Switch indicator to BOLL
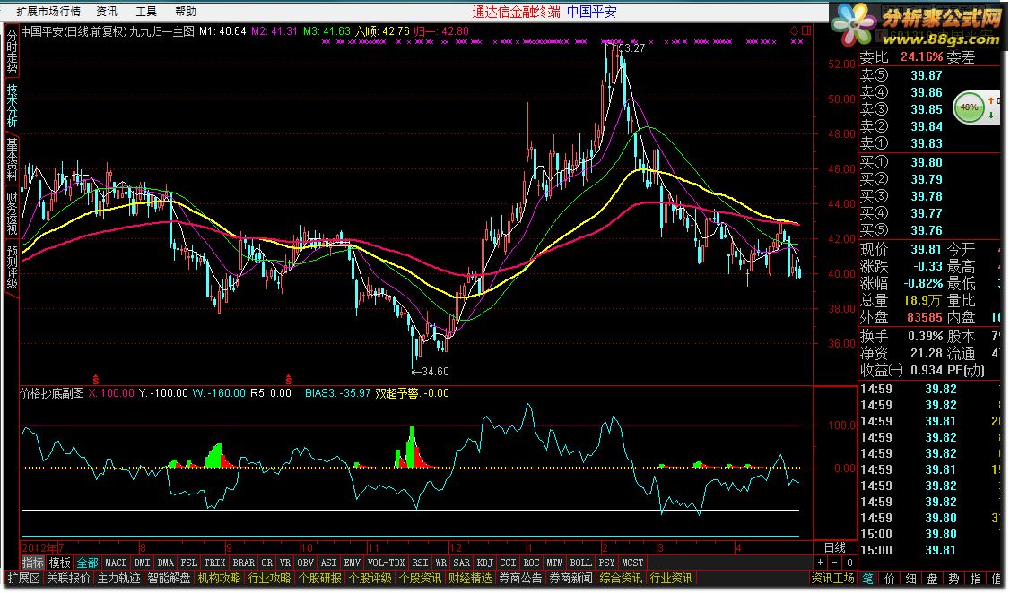 pyautogui.click(x=580, y=563)
